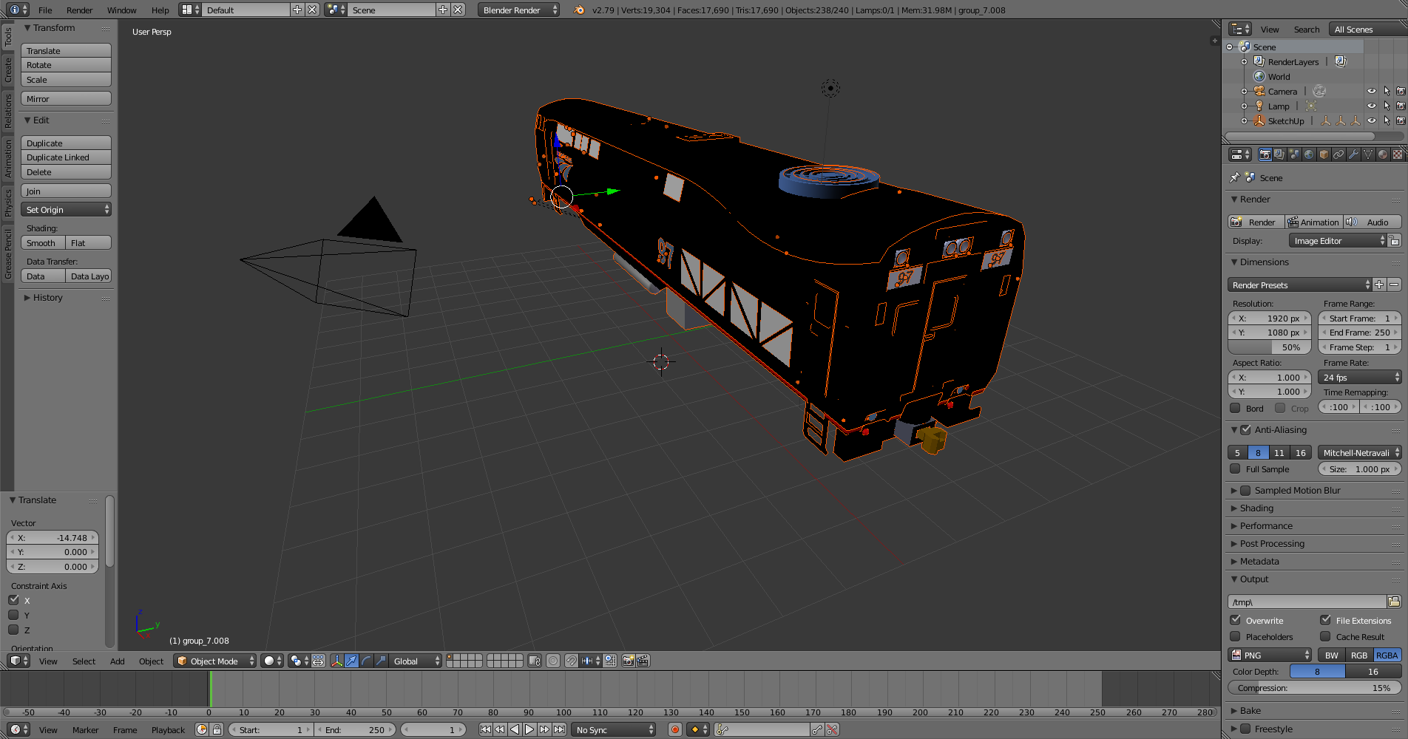The image size is (1408, 739).
Task: Click the pin icon beside Scene breadcrumb
Action: (1234, 177)
